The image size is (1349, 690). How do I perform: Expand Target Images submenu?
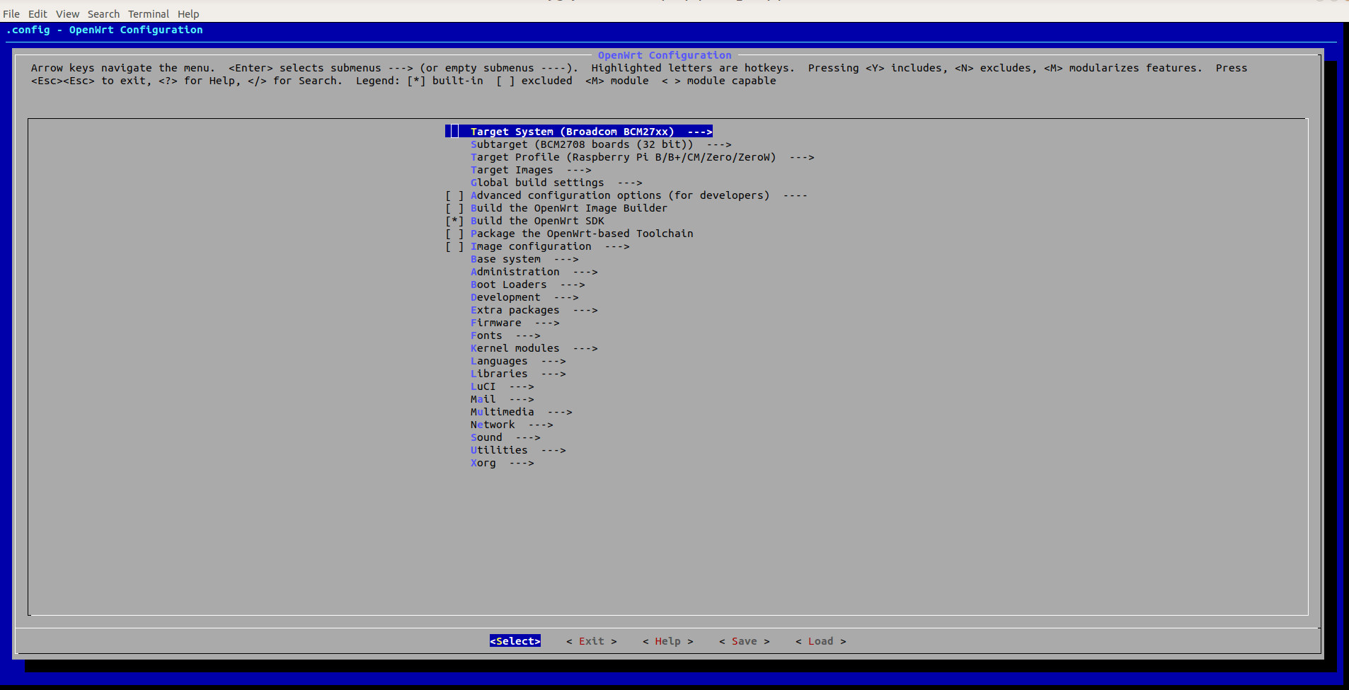pyautogui.click(x=531, y=170)
